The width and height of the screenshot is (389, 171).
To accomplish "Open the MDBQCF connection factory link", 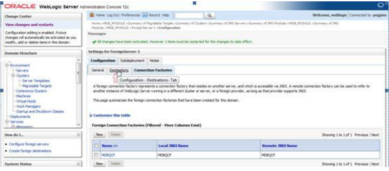I will 108,155.
